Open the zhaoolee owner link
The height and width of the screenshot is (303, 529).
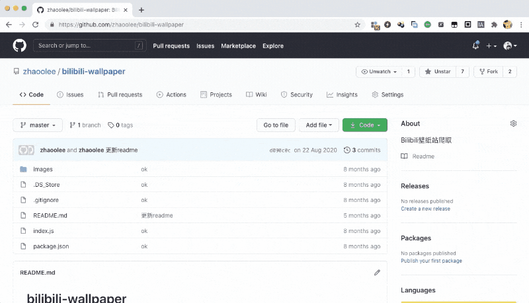click(x=39, y=71)
